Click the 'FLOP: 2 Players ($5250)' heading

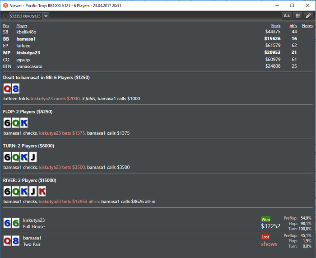pyautogui.click(x=28, y=112)
